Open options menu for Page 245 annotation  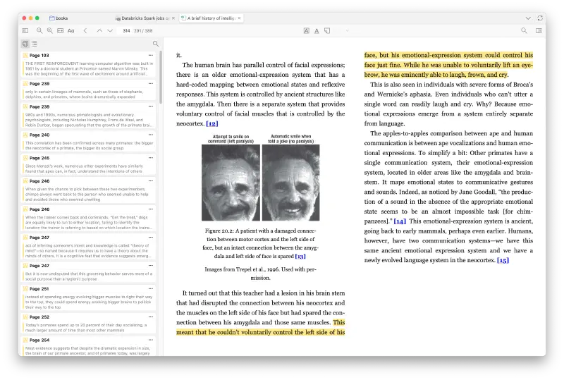click(x=150, y=158)
